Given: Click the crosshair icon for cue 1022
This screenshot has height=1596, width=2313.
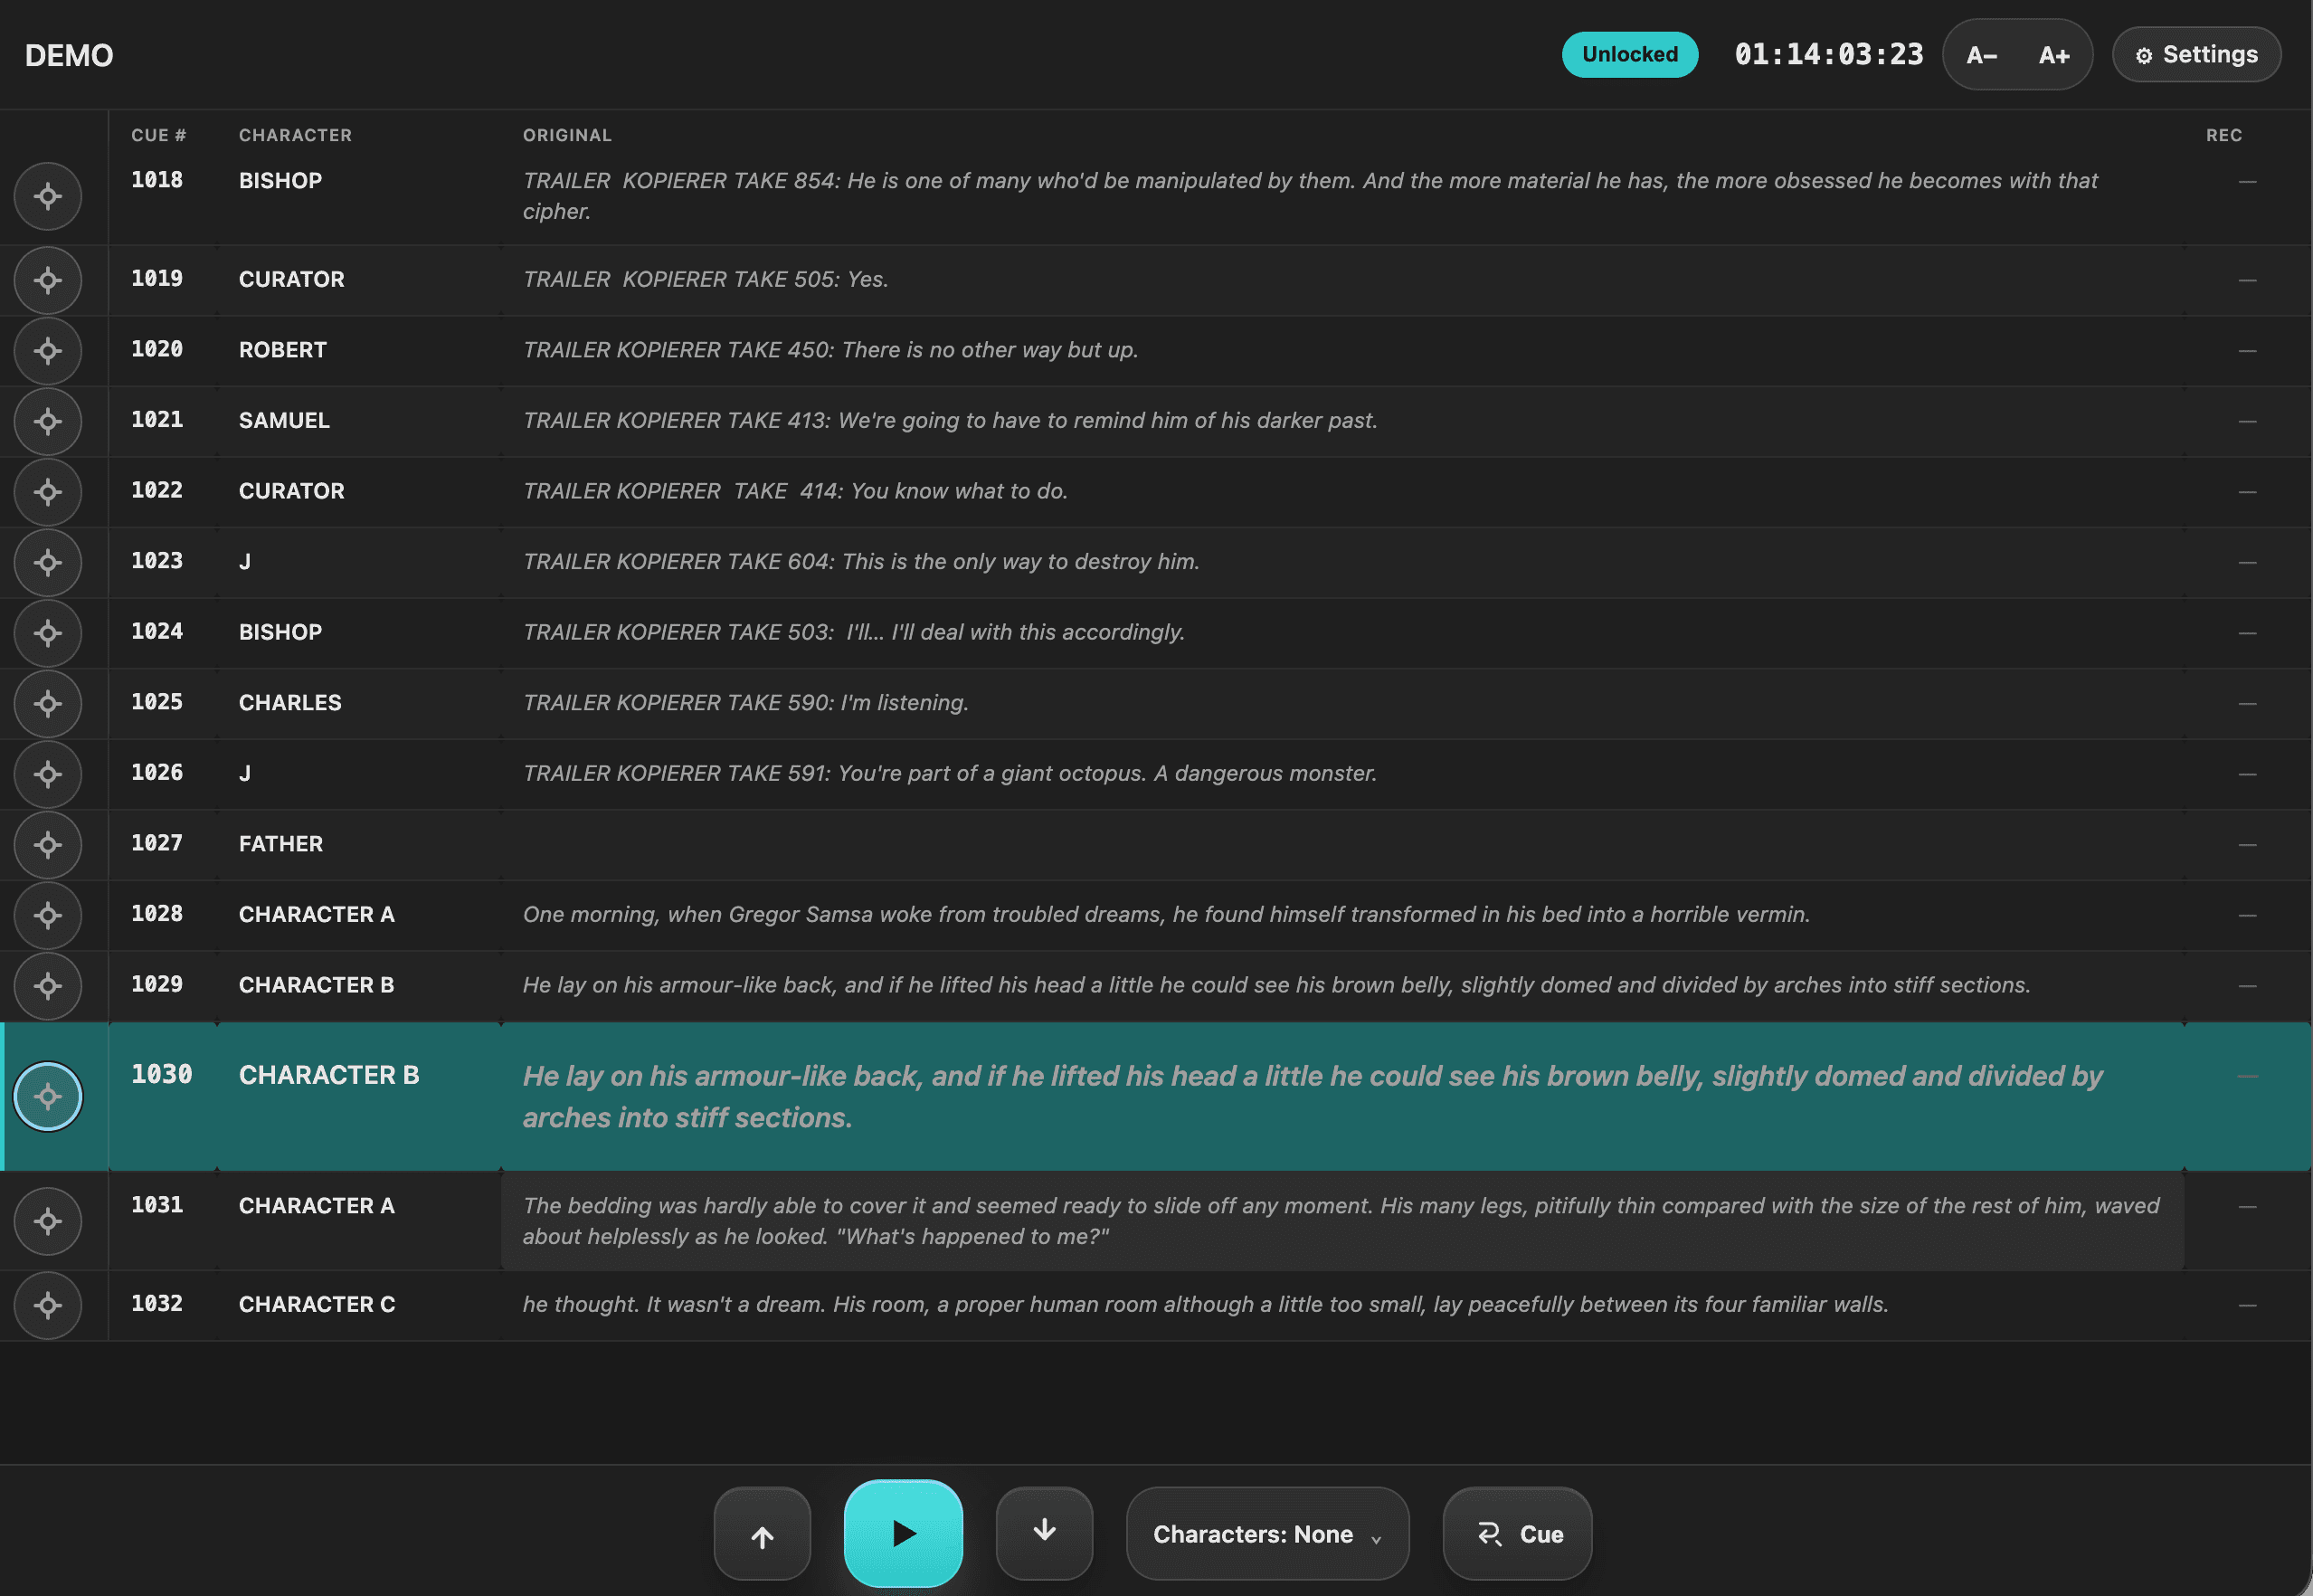Looking at the screenshot, I should [48, 492].
